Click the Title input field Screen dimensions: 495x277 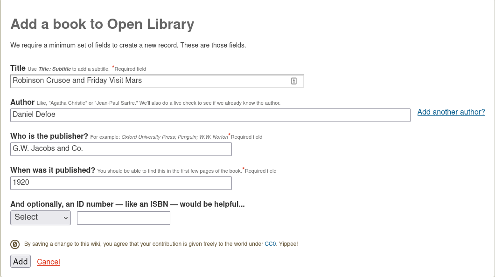157,81
